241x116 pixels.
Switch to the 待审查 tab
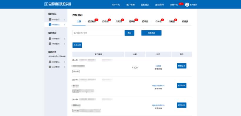[x=132, y=22]
